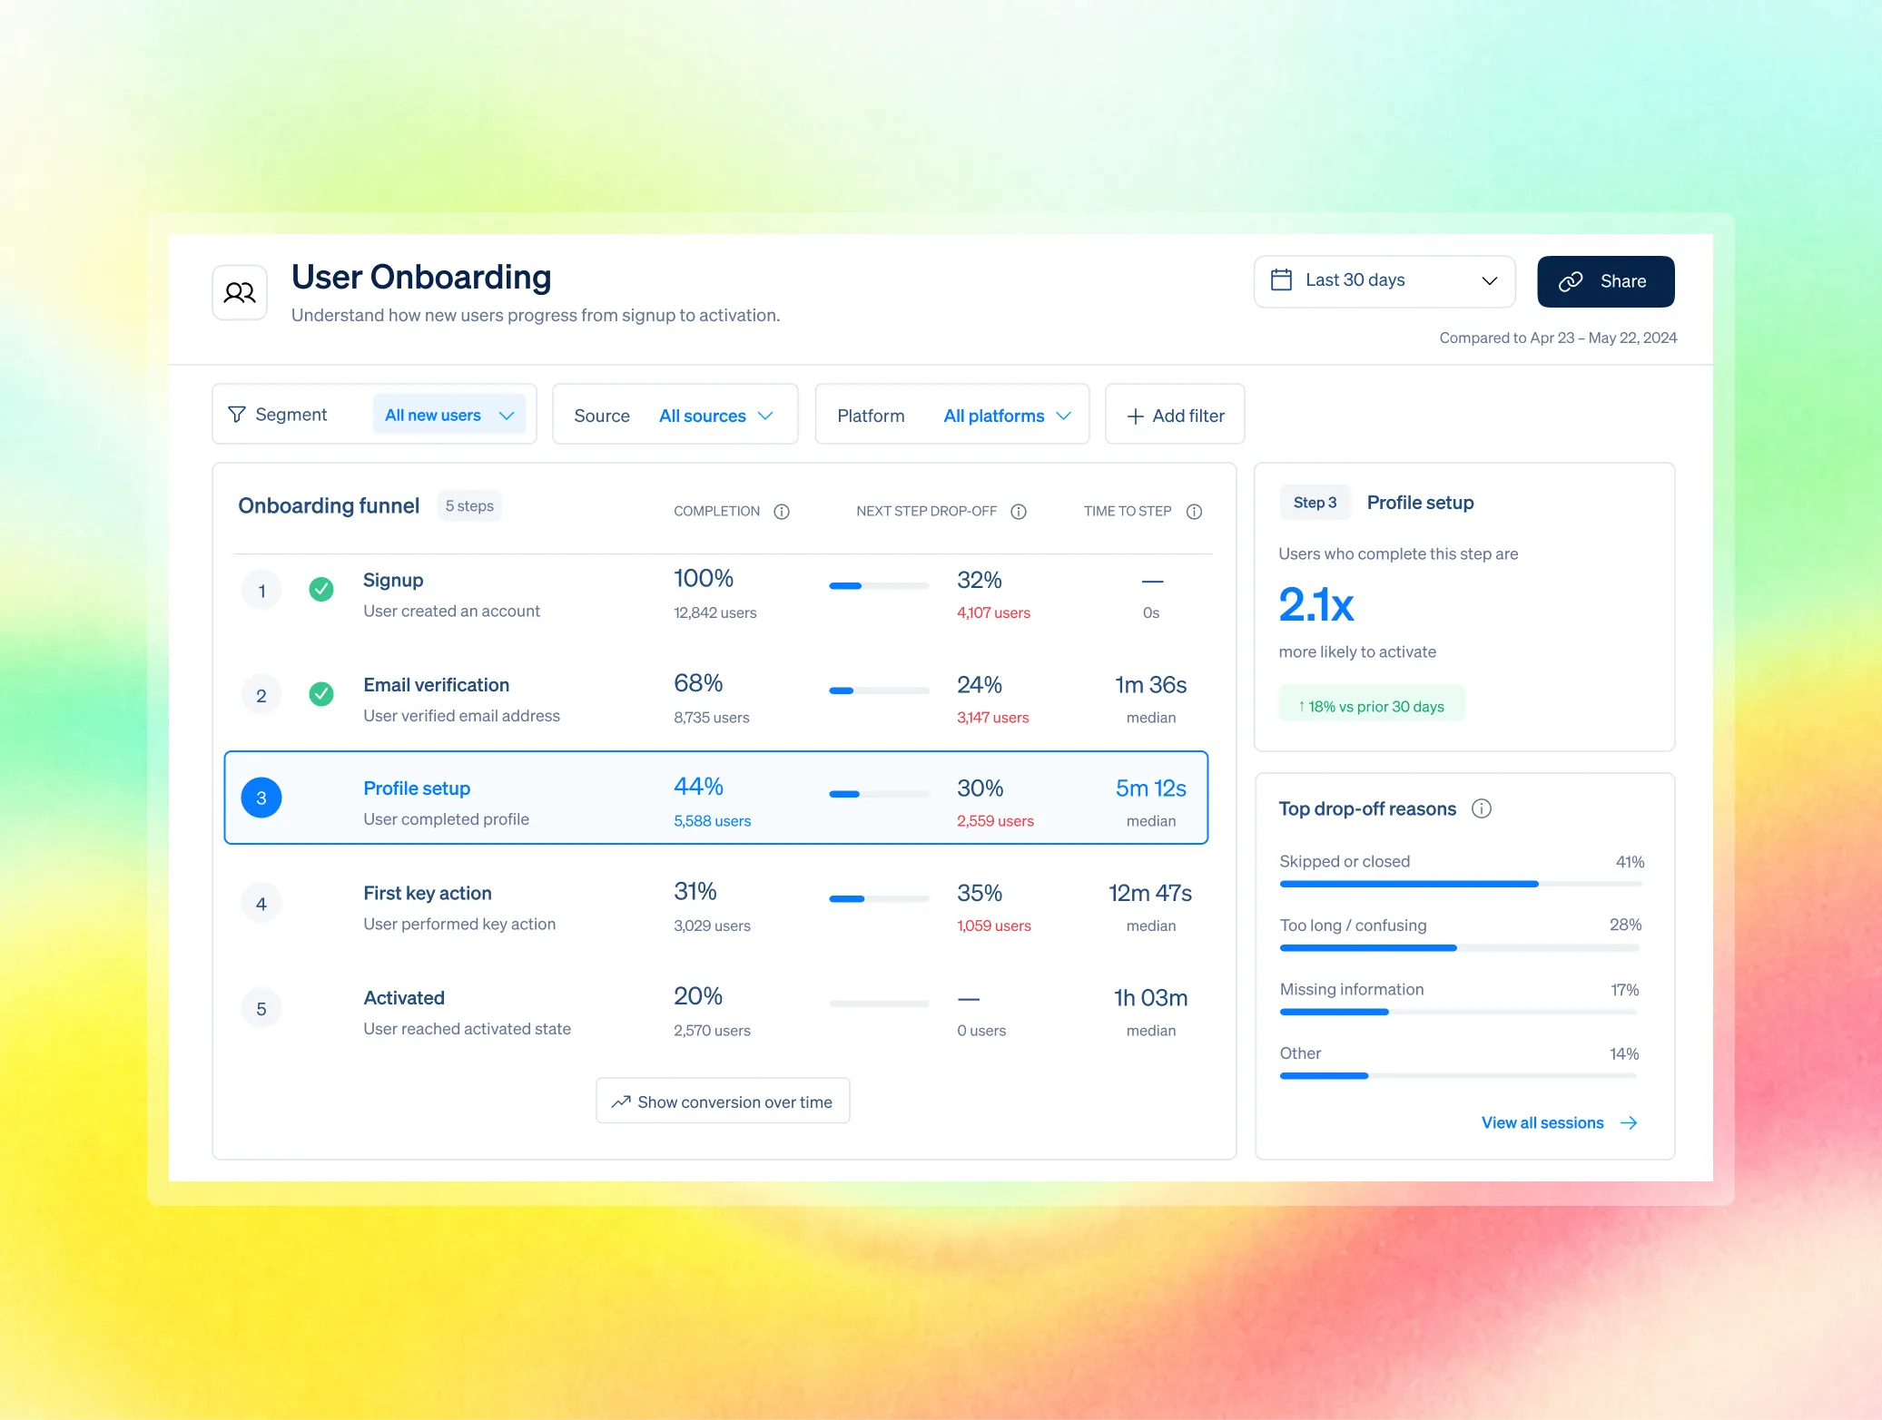Click the 5,588 users completion value
The image size is (1882, 1420).
713,821
